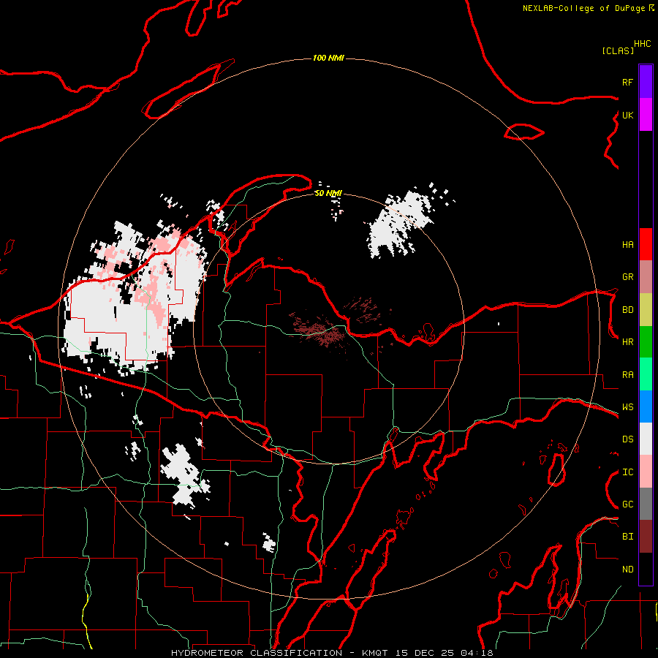Select the GR legend color block

(x=646, y=276)
